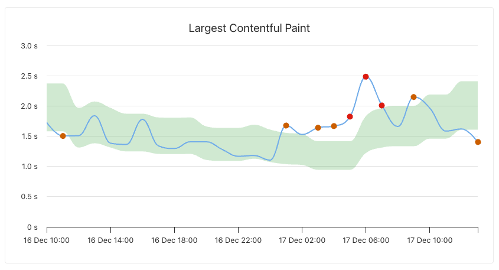Click the final orange point ending the line
The image size is (499, 270).
(x=478, y=142)
